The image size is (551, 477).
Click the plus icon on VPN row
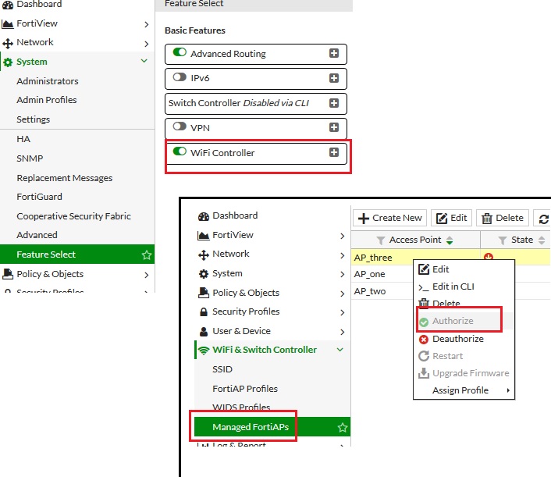pos(334,127)
